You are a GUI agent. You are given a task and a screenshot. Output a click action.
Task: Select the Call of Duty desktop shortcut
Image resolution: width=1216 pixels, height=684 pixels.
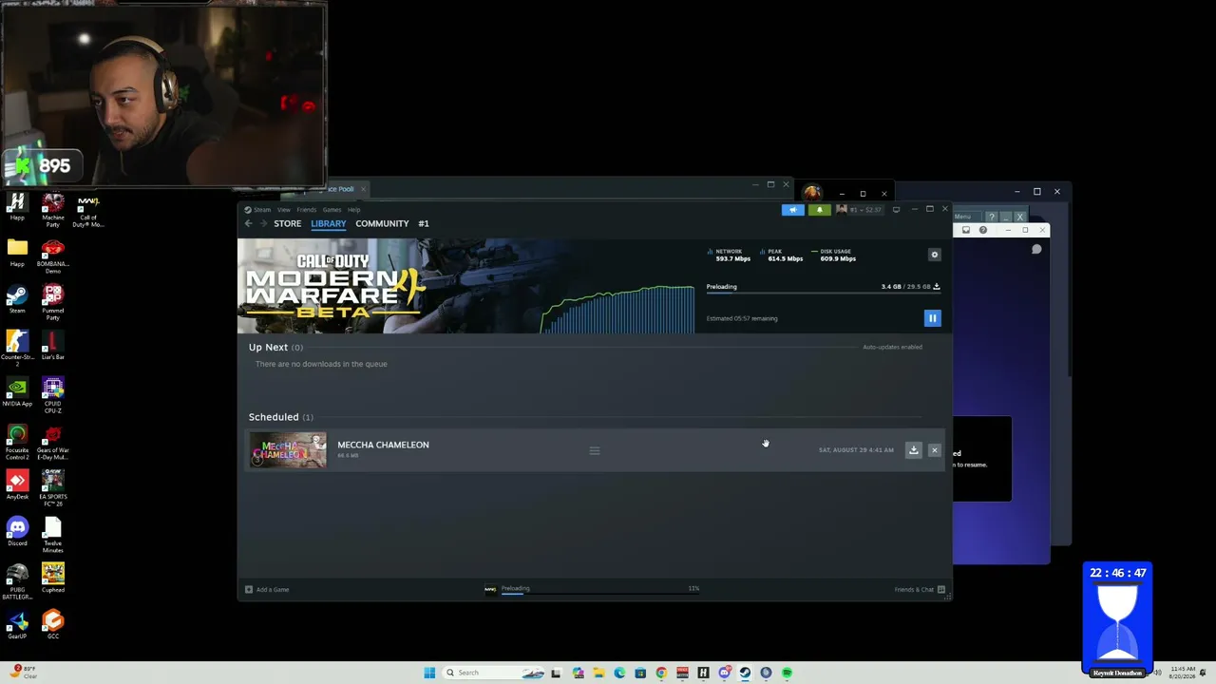[x=88, y=210]
